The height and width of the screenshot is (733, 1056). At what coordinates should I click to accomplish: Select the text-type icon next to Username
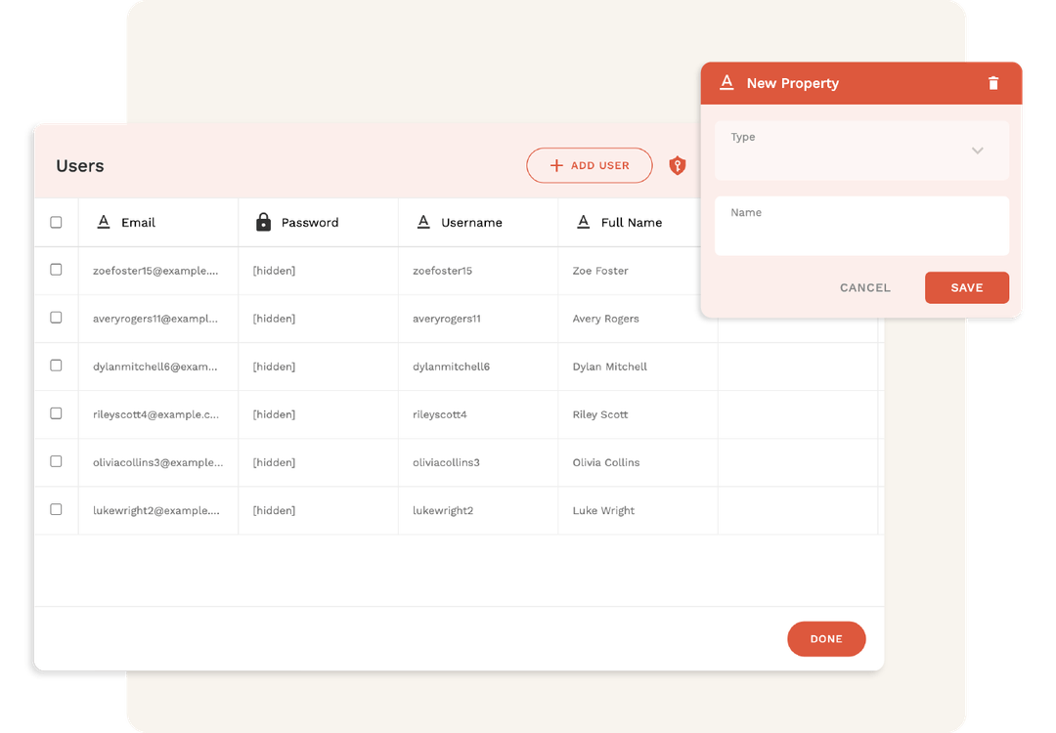[422, 222]
